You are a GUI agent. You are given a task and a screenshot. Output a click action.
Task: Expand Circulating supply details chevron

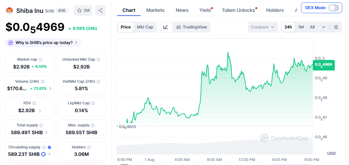(x=49, y=154)
